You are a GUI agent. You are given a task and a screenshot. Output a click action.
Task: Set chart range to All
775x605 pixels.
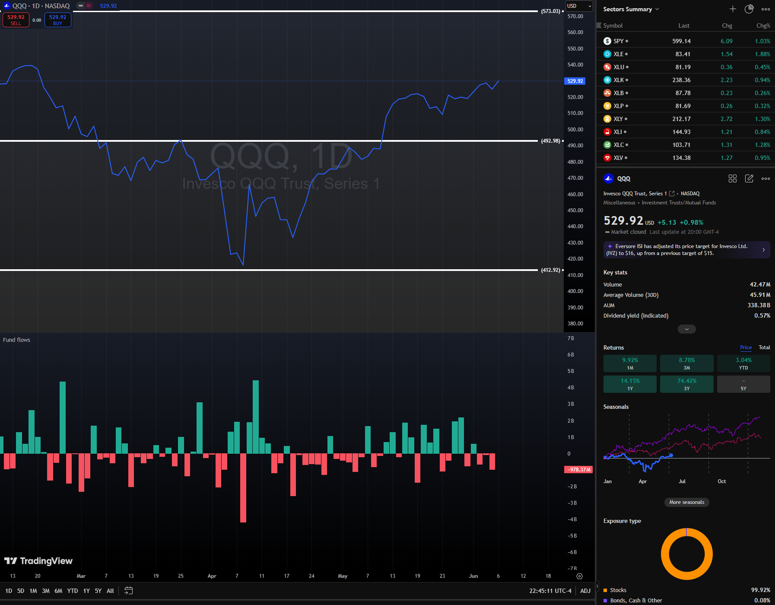(110, 591)
